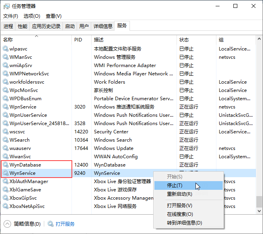Switch to the 进程 tab
263x234 pixels.
[8, 26]
